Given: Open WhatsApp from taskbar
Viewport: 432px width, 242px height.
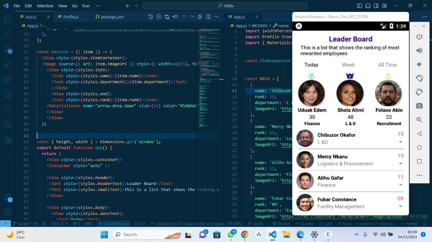Looking at the screenshot, I should click(x=231, y=234).
